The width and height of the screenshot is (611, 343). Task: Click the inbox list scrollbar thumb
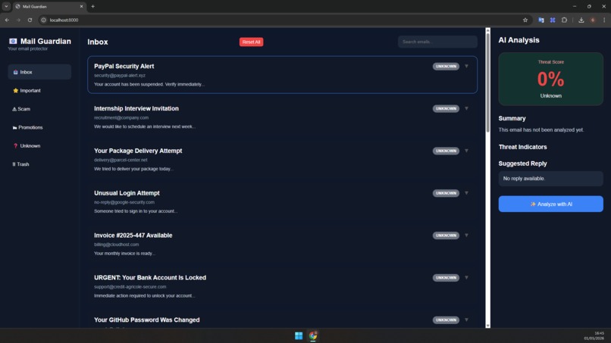(487, 83)
